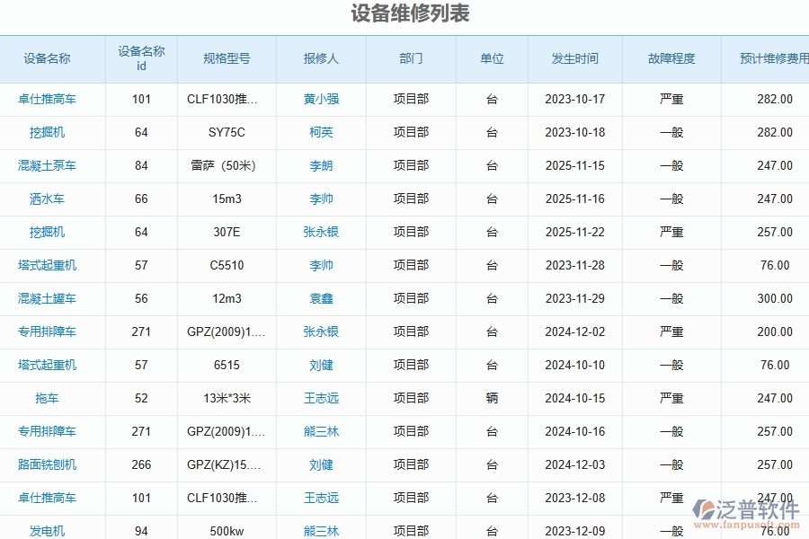Click 王志远 in the 拖车 row
The width and height of the screenshot is (809, 539).
321,398
